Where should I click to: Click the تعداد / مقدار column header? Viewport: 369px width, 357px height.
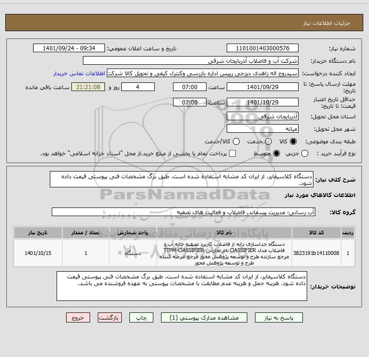86,232
